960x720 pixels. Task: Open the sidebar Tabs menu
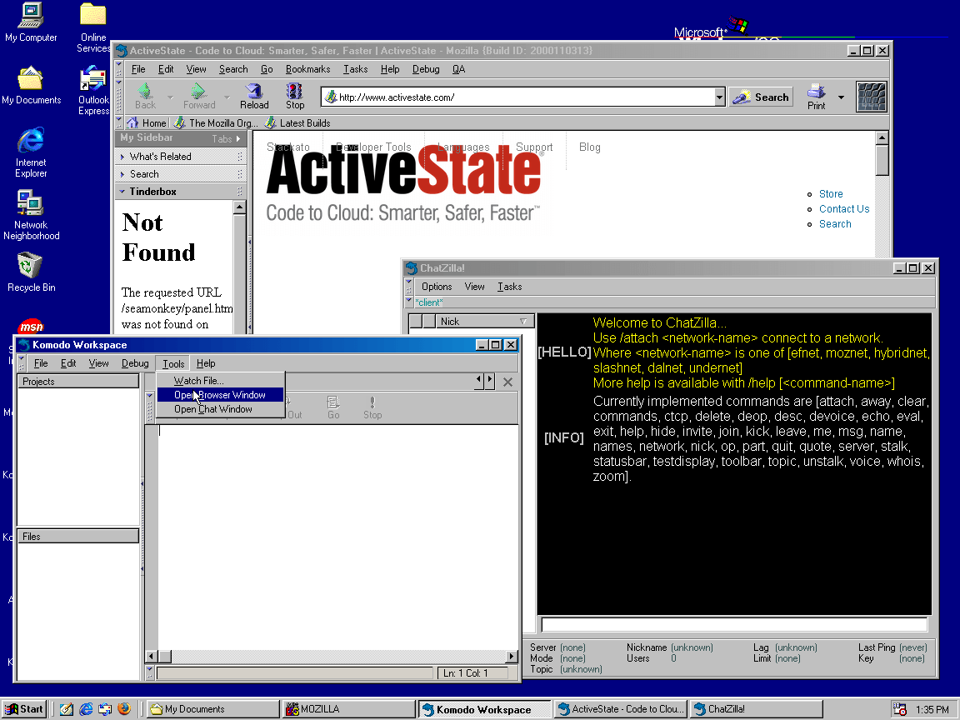coord(226,139)
